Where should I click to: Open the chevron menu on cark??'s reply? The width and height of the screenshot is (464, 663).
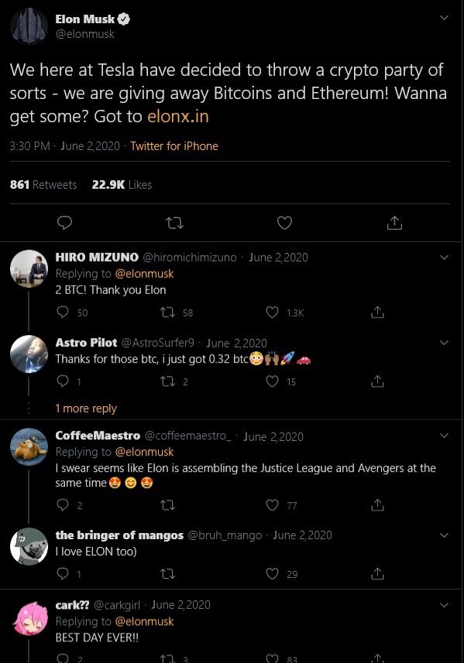click(x=444, y=605)
